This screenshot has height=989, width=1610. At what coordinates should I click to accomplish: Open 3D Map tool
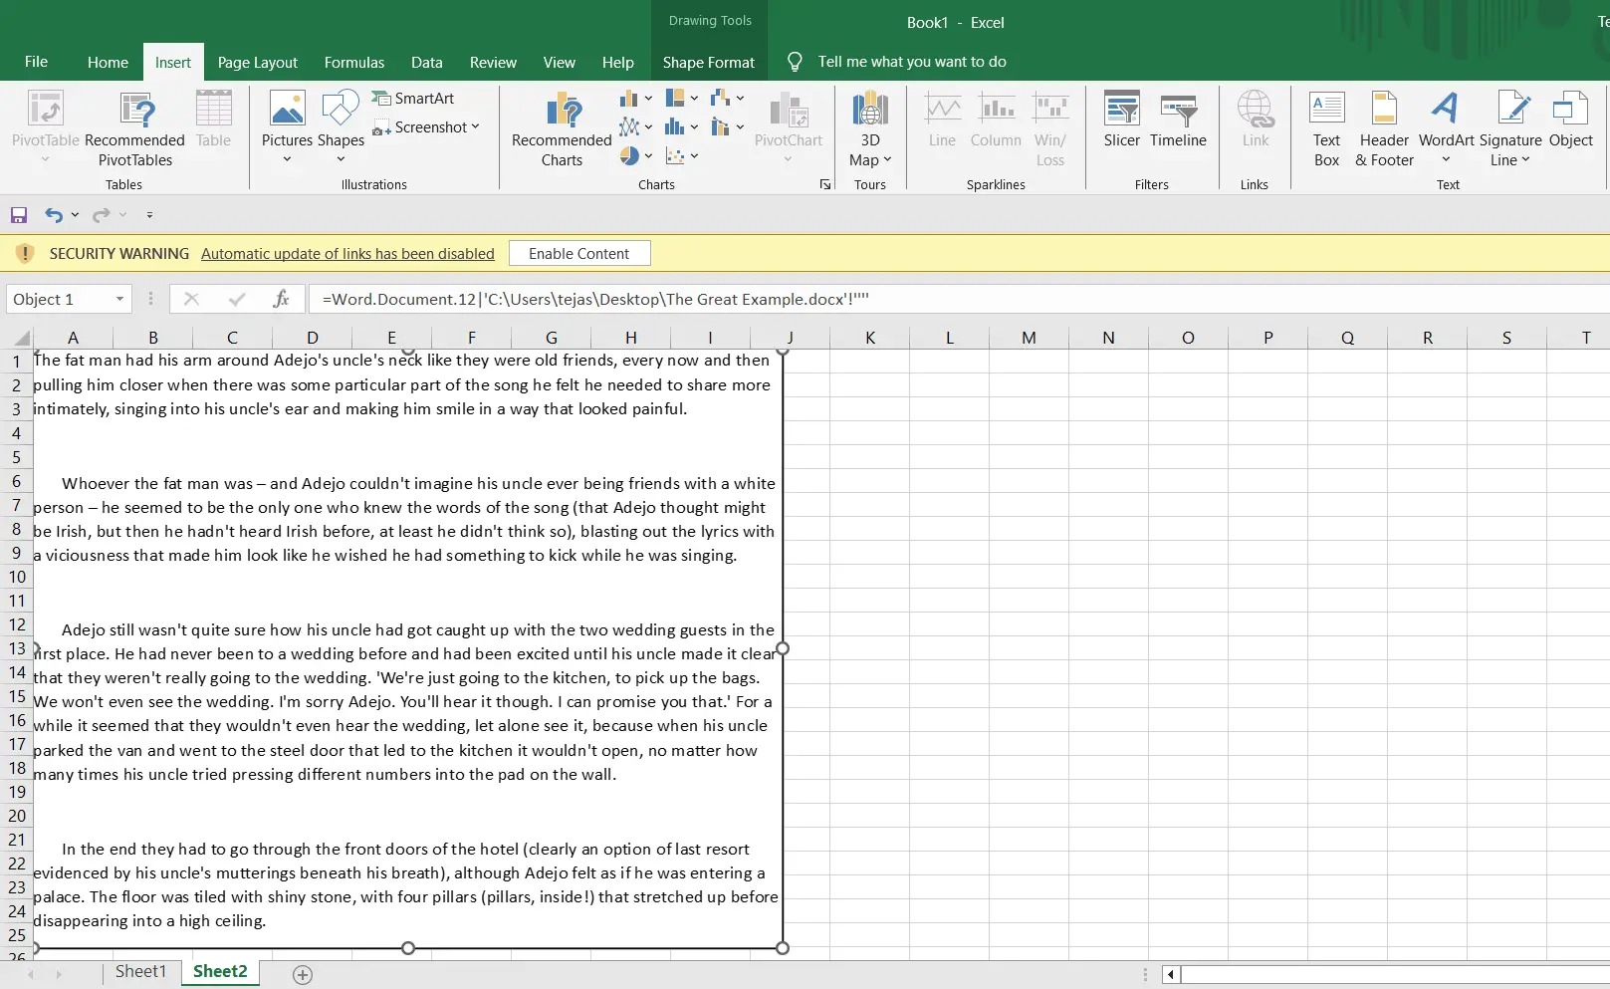pos(870,127)
